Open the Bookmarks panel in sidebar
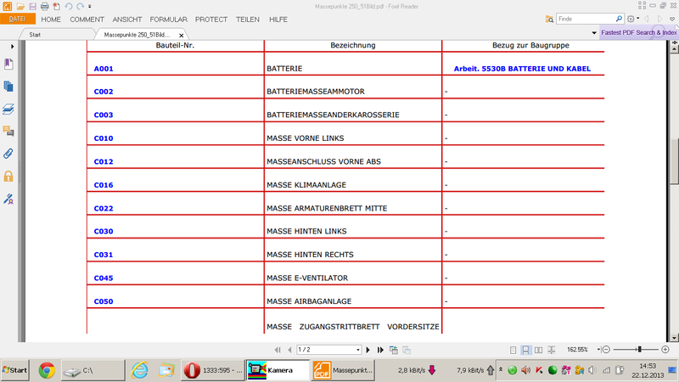The width and height of the screenshot is (679, 382). [x=8, y=64]
